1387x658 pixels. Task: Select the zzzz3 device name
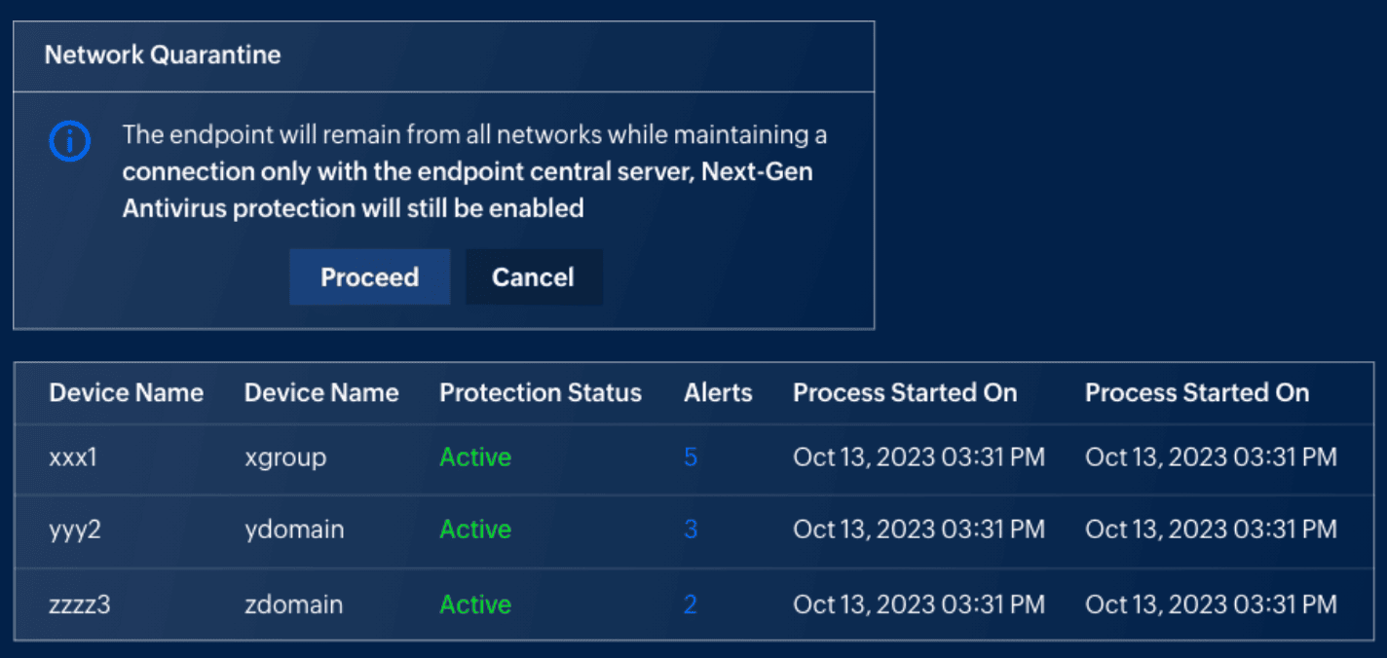80,604
